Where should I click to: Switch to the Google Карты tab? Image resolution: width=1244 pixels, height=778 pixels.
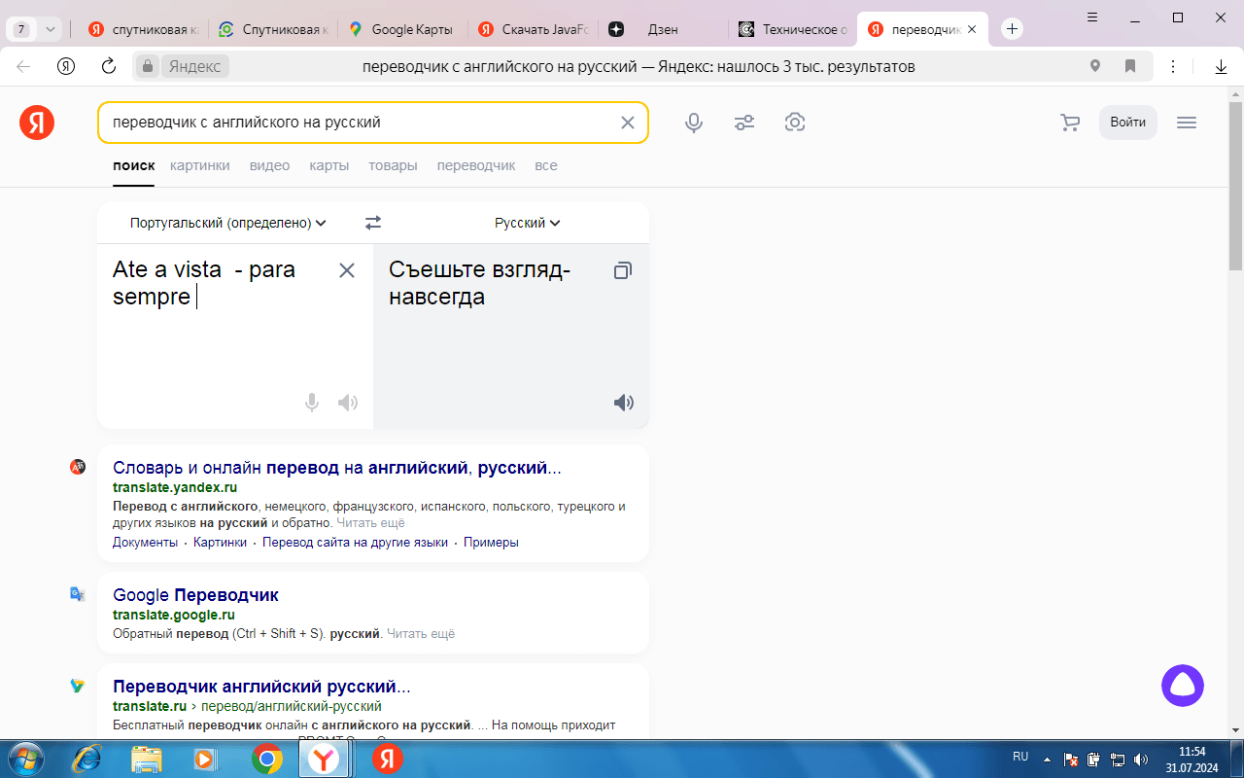point(403,29)
